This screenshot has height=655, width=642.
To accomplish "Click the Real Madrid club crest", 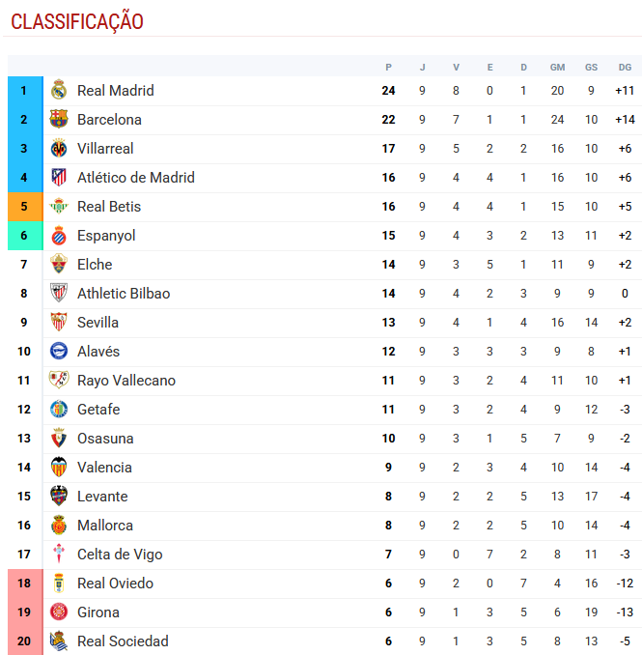I will pyautogui.click(x=59, y=91).
